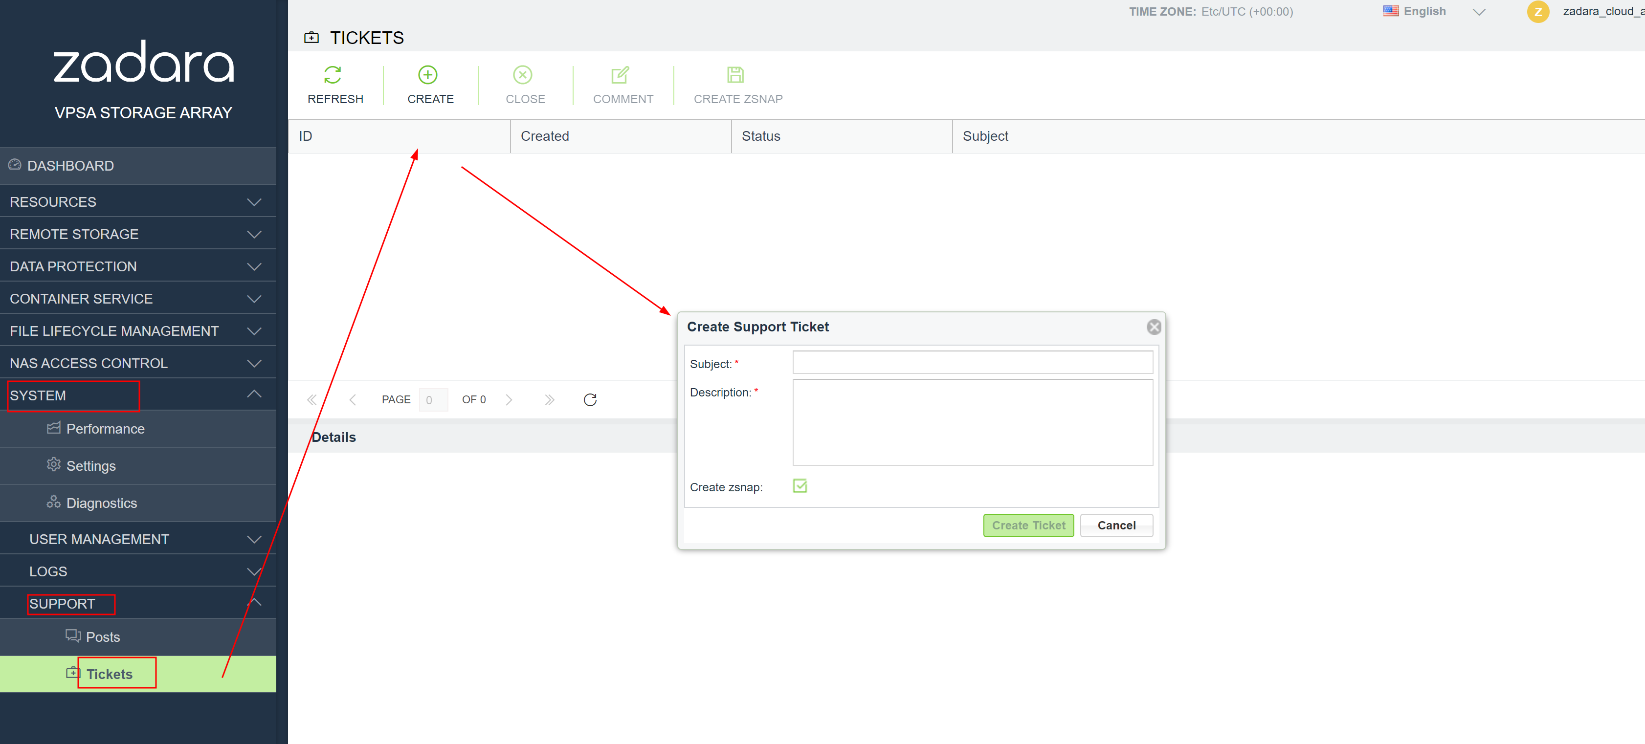This screenshot has width=1645, height=744.
Task: Open the Dashboard page
Action: click(138, 166)
